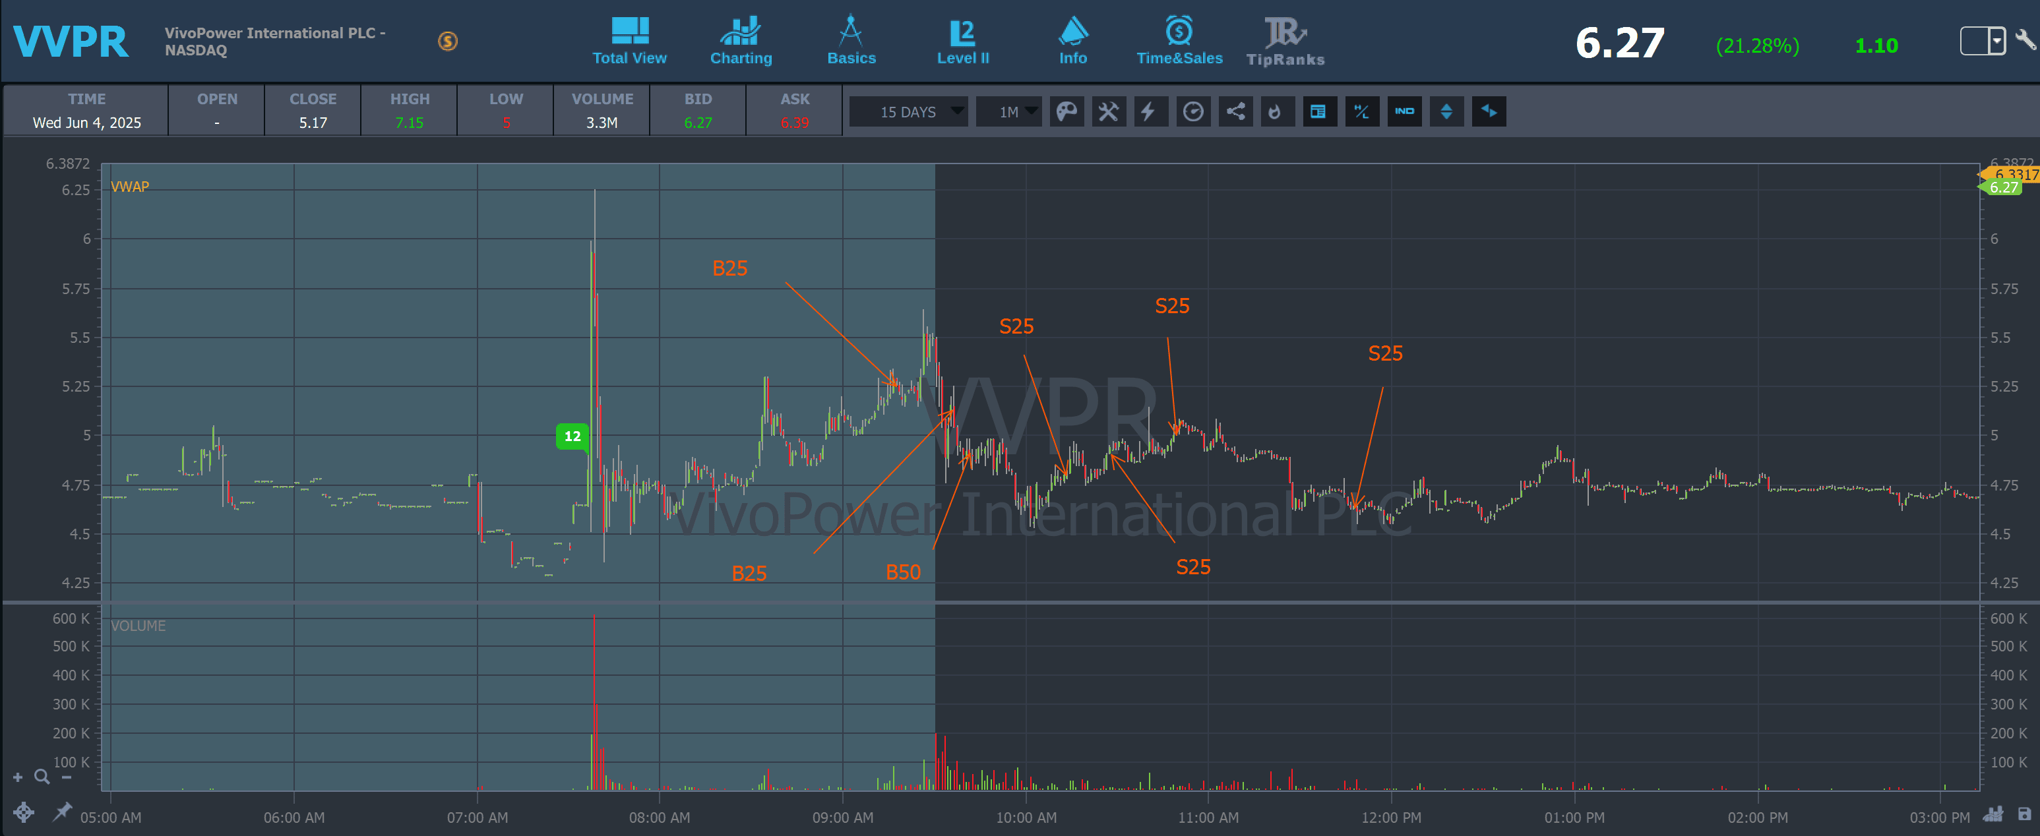Screen dimensions: 2040x836
Task: Open the TipRanks tab
Action: click(1285, 41)
